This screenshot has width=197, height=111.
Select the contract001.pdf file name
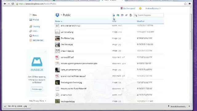67,57
